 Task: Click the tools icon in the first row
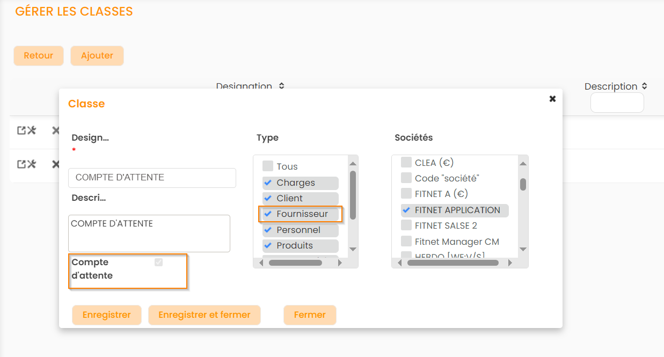pyautogui.click(x=32, y=130)
